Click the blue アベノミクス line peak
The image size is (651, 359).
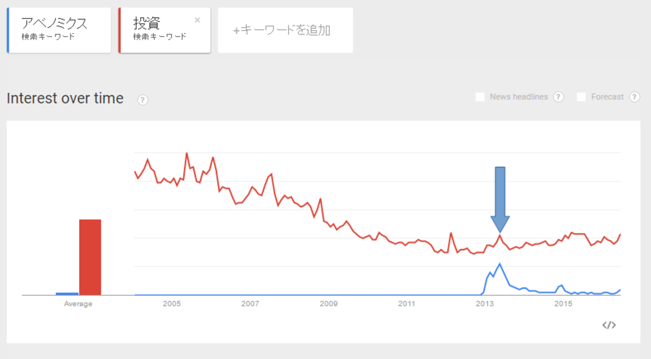point(499,264)
